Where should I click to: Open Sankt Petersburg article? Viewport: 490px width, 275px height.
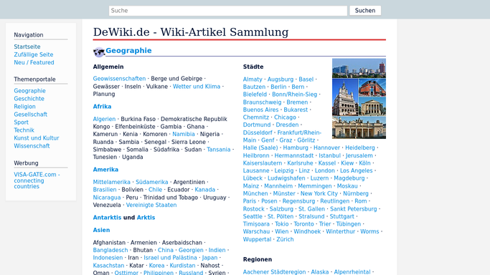tap(354, 209)
